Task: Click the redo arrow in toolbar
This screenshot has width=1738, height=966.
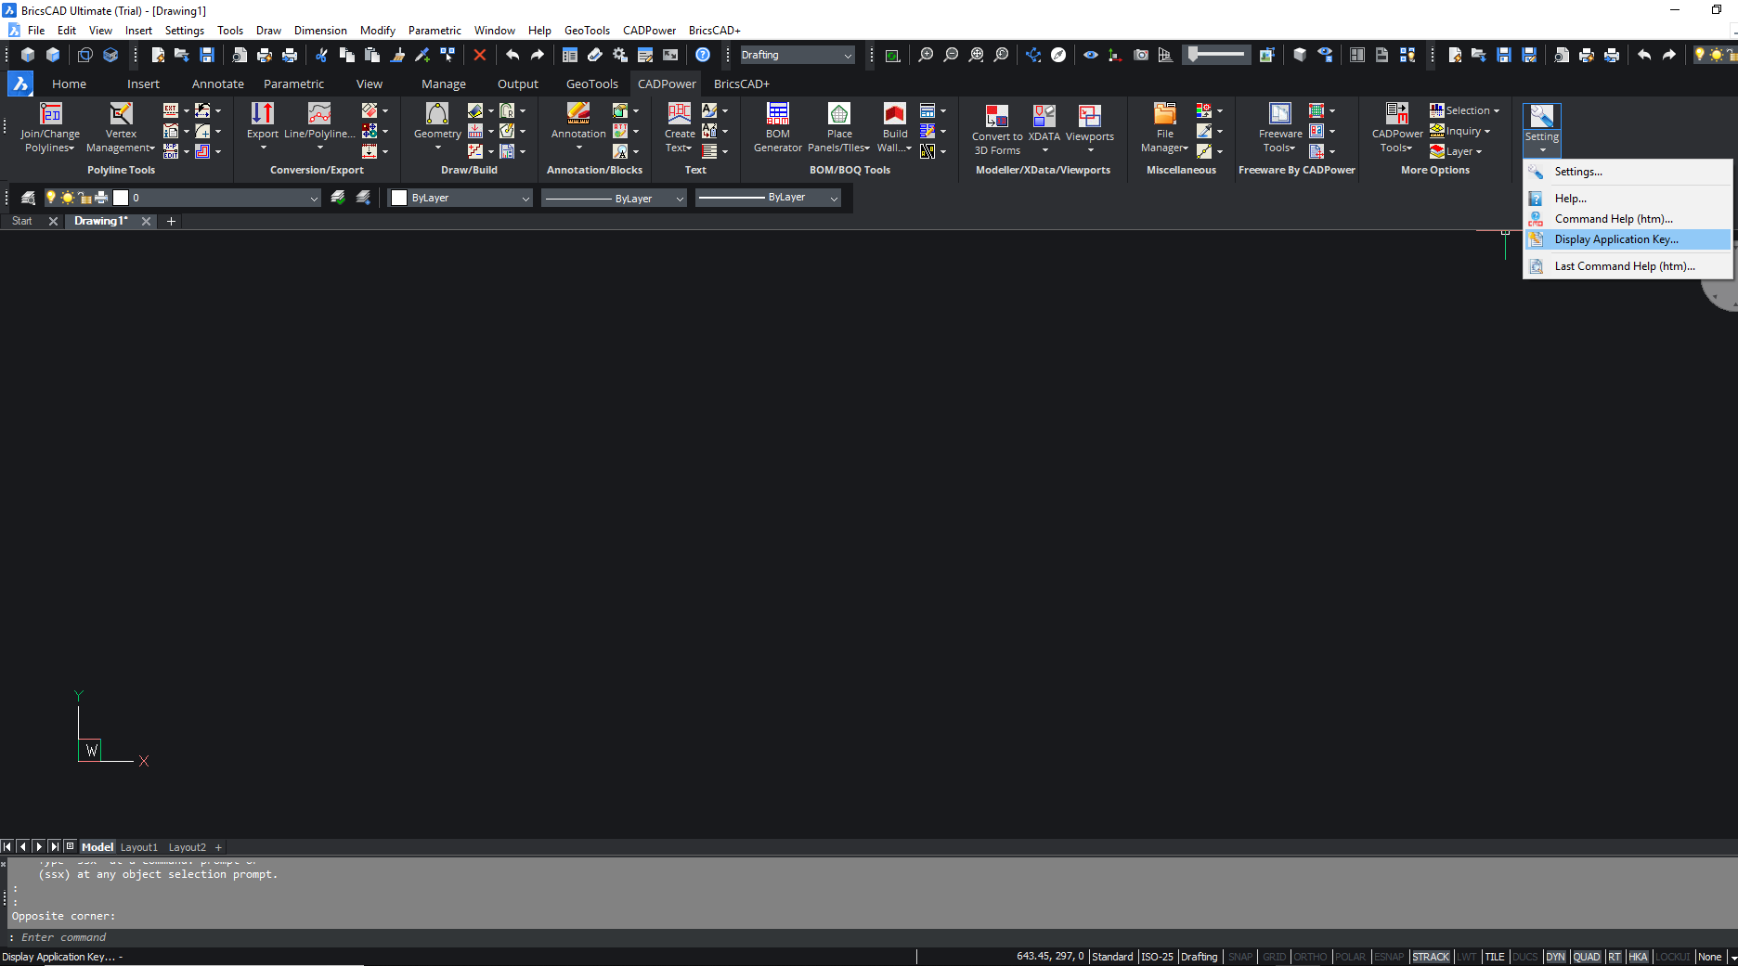Action: pos(538,55)
